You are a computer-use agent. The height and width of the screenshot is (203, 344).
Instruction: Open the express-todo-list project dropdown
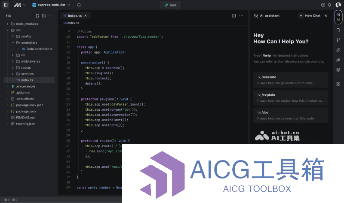[x=51, y=5]
